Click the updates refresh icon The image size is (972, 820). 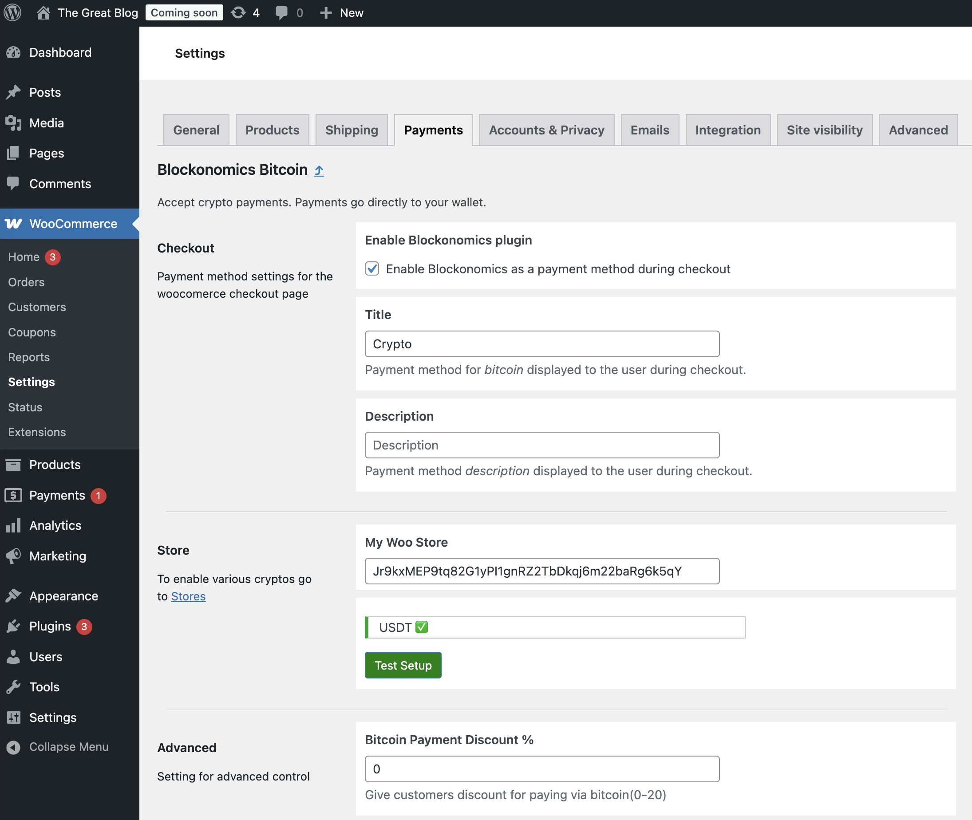238,12
